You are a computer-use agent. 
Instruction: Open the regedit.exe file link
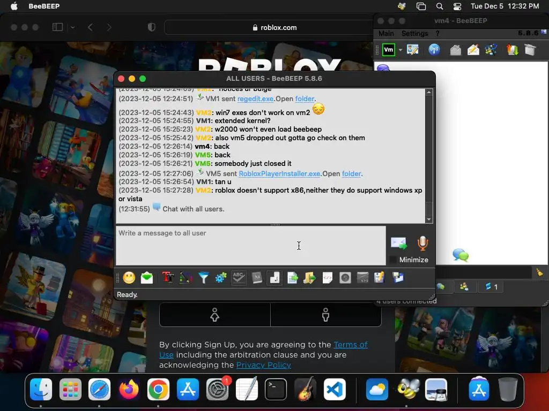pos(255,99)
